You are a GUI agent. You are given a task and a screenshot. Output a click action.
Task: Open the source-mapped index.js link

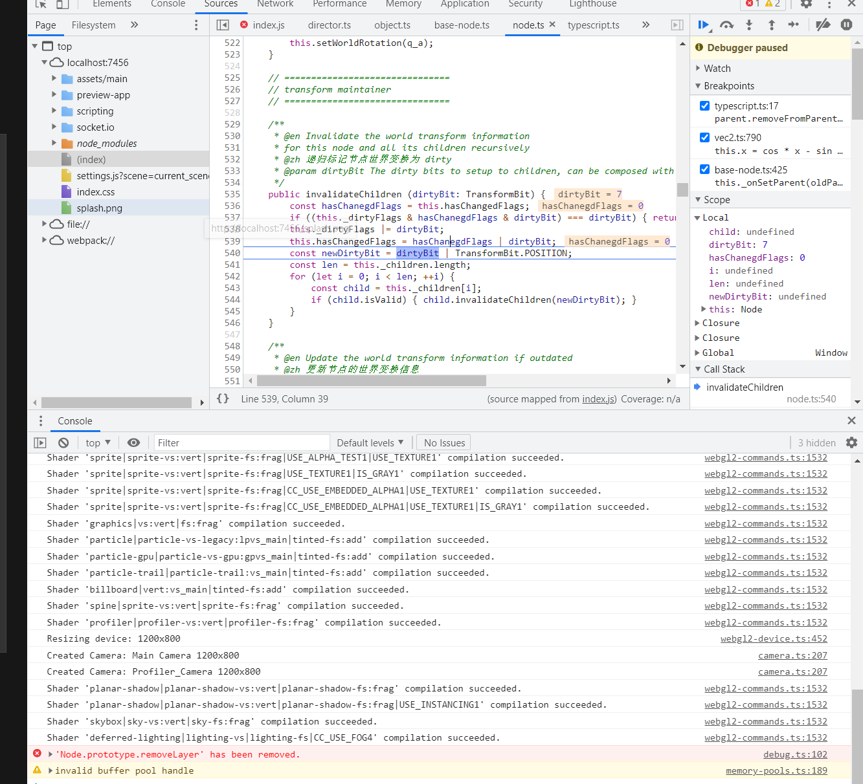click(x=600, y=398)
